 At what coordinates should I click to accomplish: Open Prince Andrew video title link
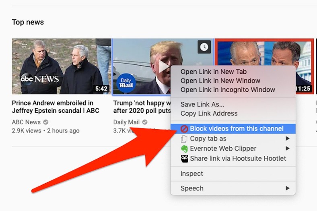[x=56, y=107]
